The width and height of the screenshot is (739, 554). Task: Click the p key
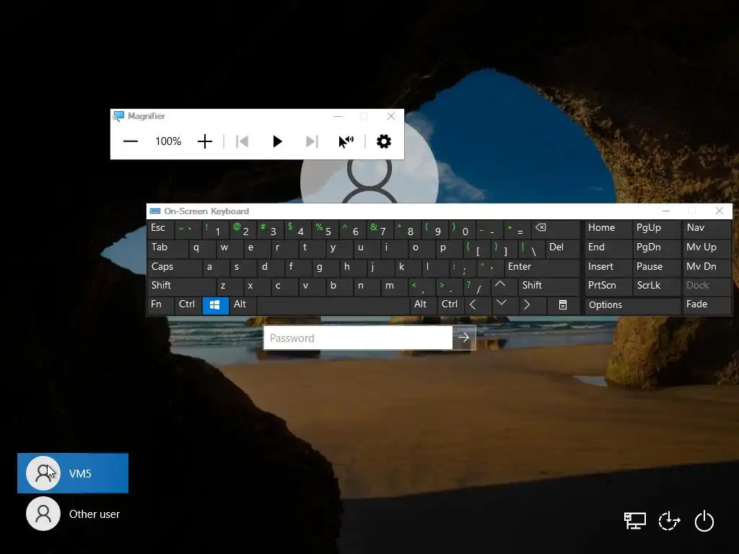[x=449, y=248]
